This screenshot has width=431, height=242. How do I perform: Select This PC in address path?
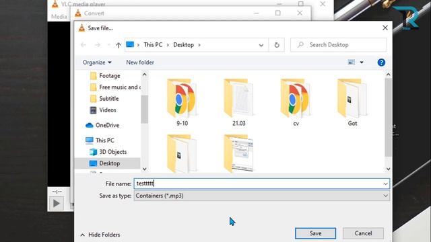[x=153, y=45]
